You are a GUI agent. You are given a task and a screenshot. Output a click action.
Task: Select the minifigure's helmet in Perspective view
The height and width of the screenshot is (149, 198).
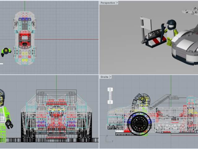[171, 24]
